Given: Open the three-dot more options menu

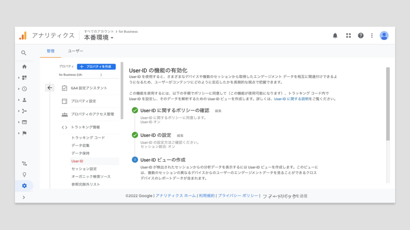Looking at the screenshot, I should click(x=372, y=36).
